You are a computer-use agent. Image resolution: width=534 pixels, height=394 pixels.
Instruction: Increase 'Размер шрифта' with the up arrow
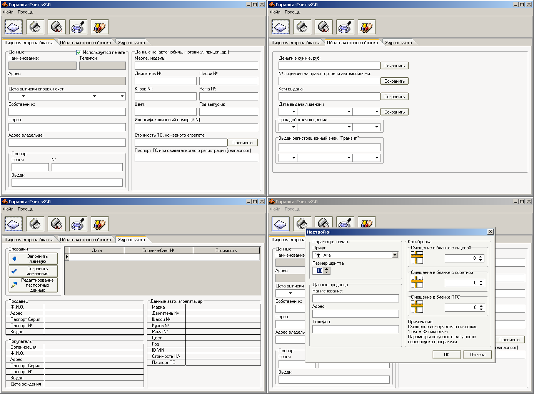(327, 269)
